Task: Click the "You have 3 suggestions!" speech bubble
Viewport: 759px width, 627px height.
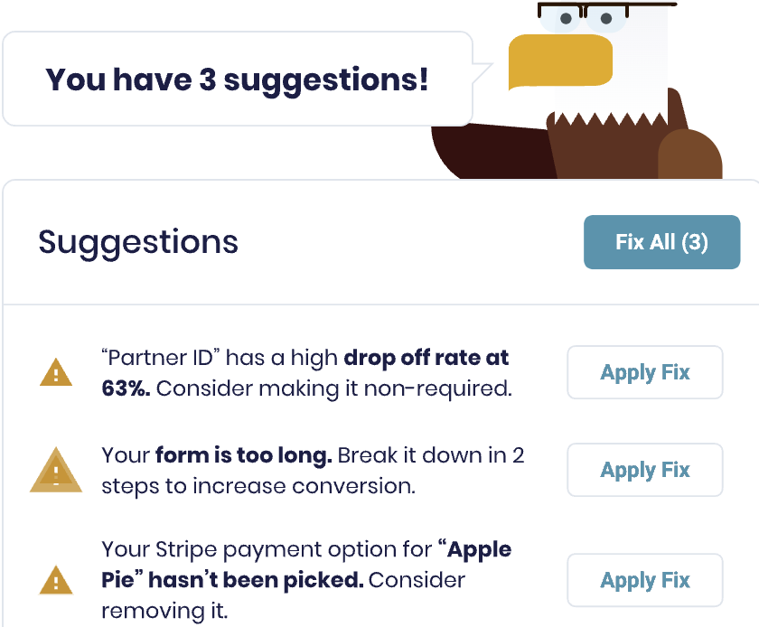Action: pos(237,79)
